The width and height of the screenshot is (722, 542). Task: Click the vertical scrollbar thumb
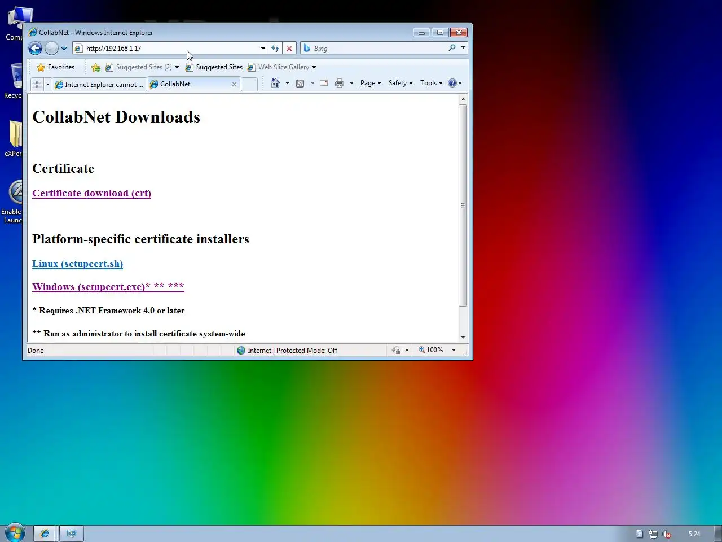click(463, 206)
